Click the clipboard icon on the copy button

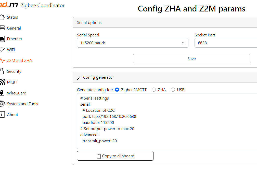[98, 156]
